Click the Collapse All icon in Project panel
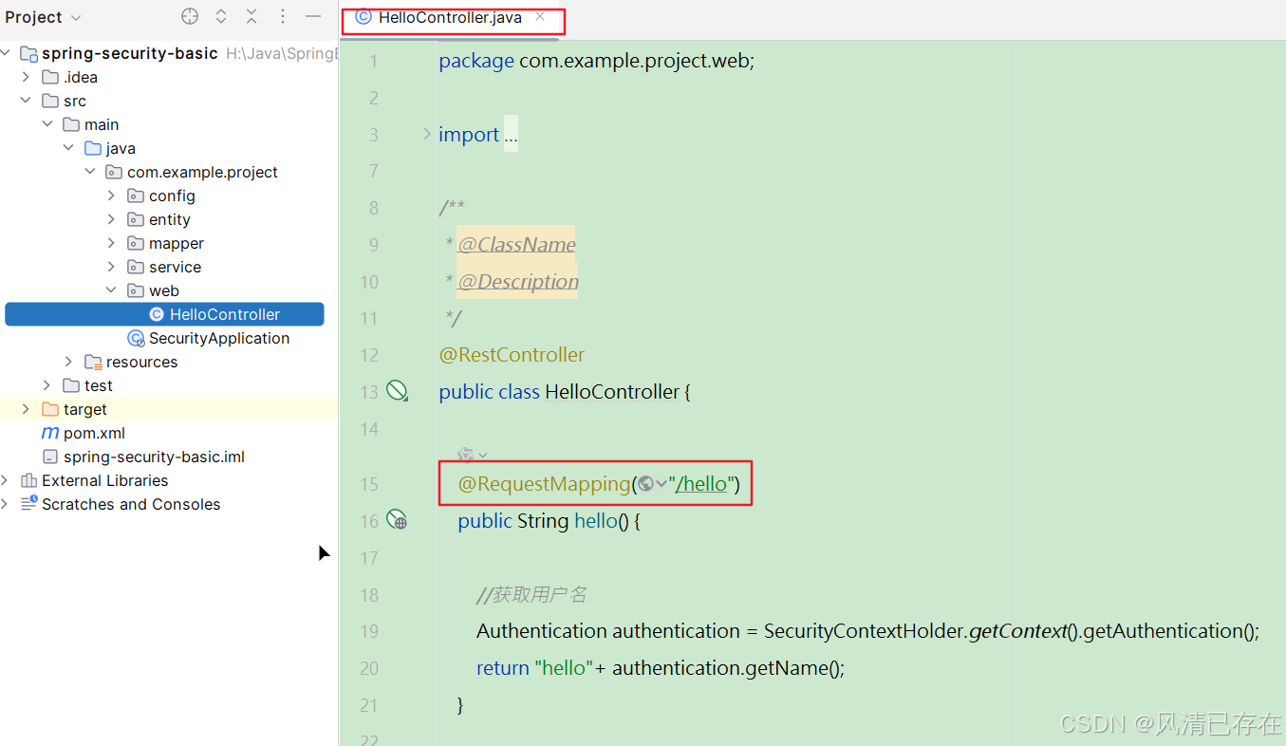 [252, 16]
